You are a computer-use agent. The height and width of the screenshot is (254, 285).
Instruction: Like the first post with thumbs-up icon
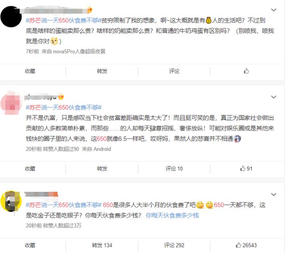(x=246, y=71)
